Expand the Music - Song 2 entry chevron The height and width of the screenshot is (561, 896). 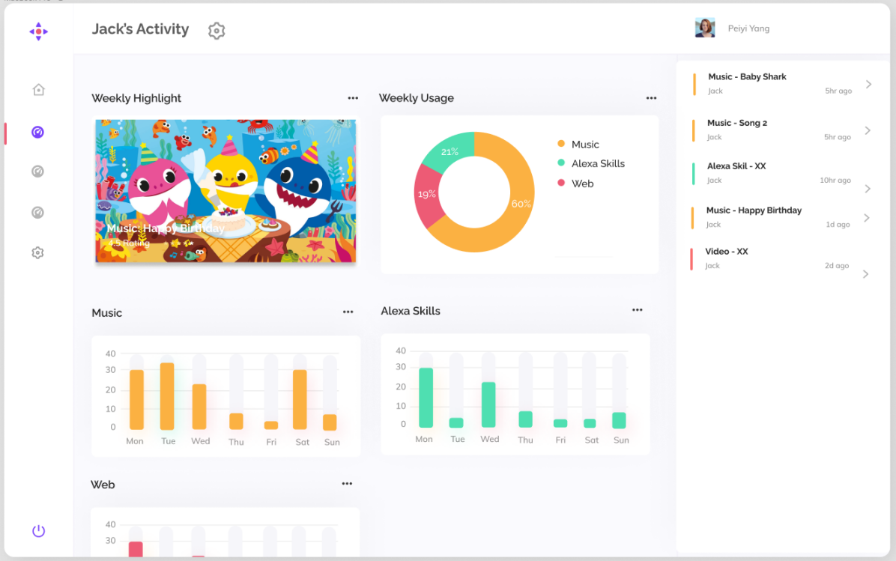(868, 130)
